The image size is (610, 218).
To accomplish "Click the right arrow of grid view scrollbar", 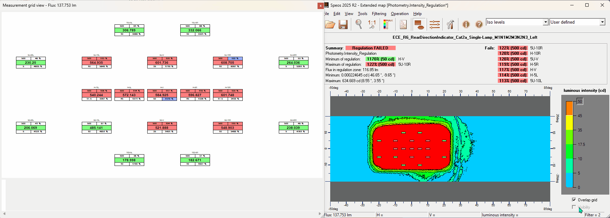I will tap(320, 214).
